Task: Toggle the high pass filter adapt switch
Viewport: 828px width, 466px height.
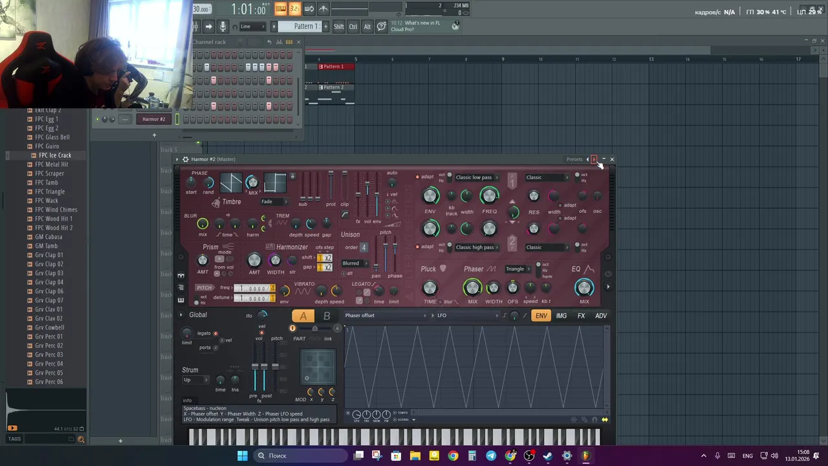Action: [x=418, y=247]
